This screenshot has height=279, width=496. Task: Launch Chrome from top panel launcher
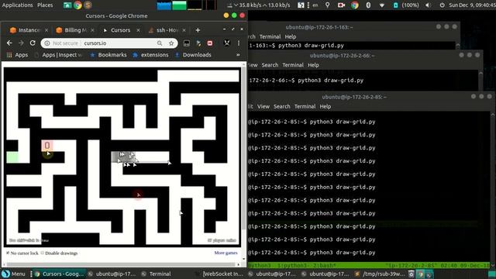point(77,5)
